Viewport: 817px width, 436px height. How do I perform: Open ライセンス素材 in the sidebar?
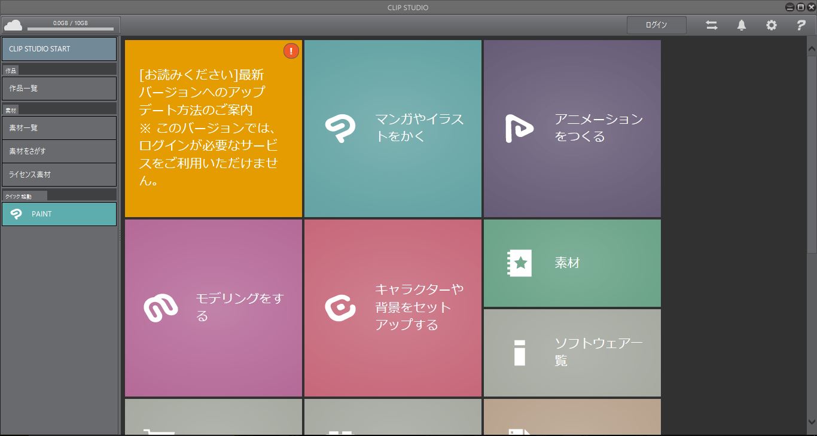point(59,175)
